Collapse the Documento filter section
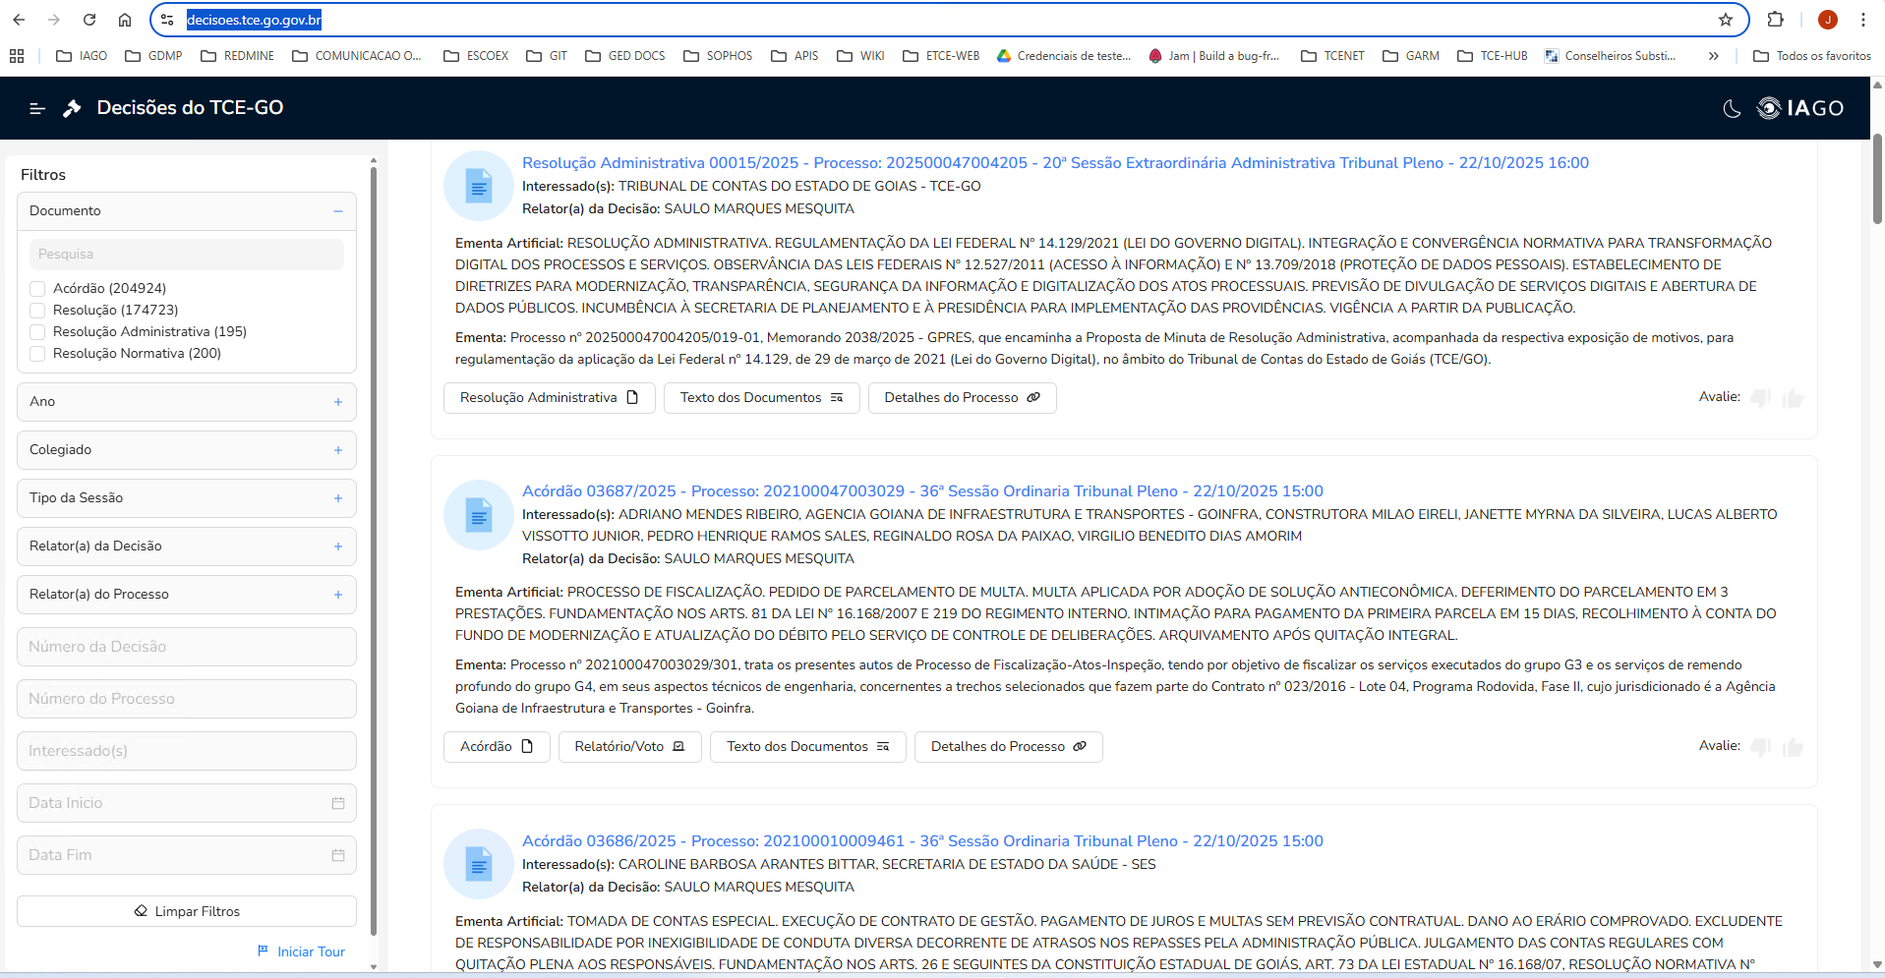The width and height of the screenshot is (1885, 978). 337,211
